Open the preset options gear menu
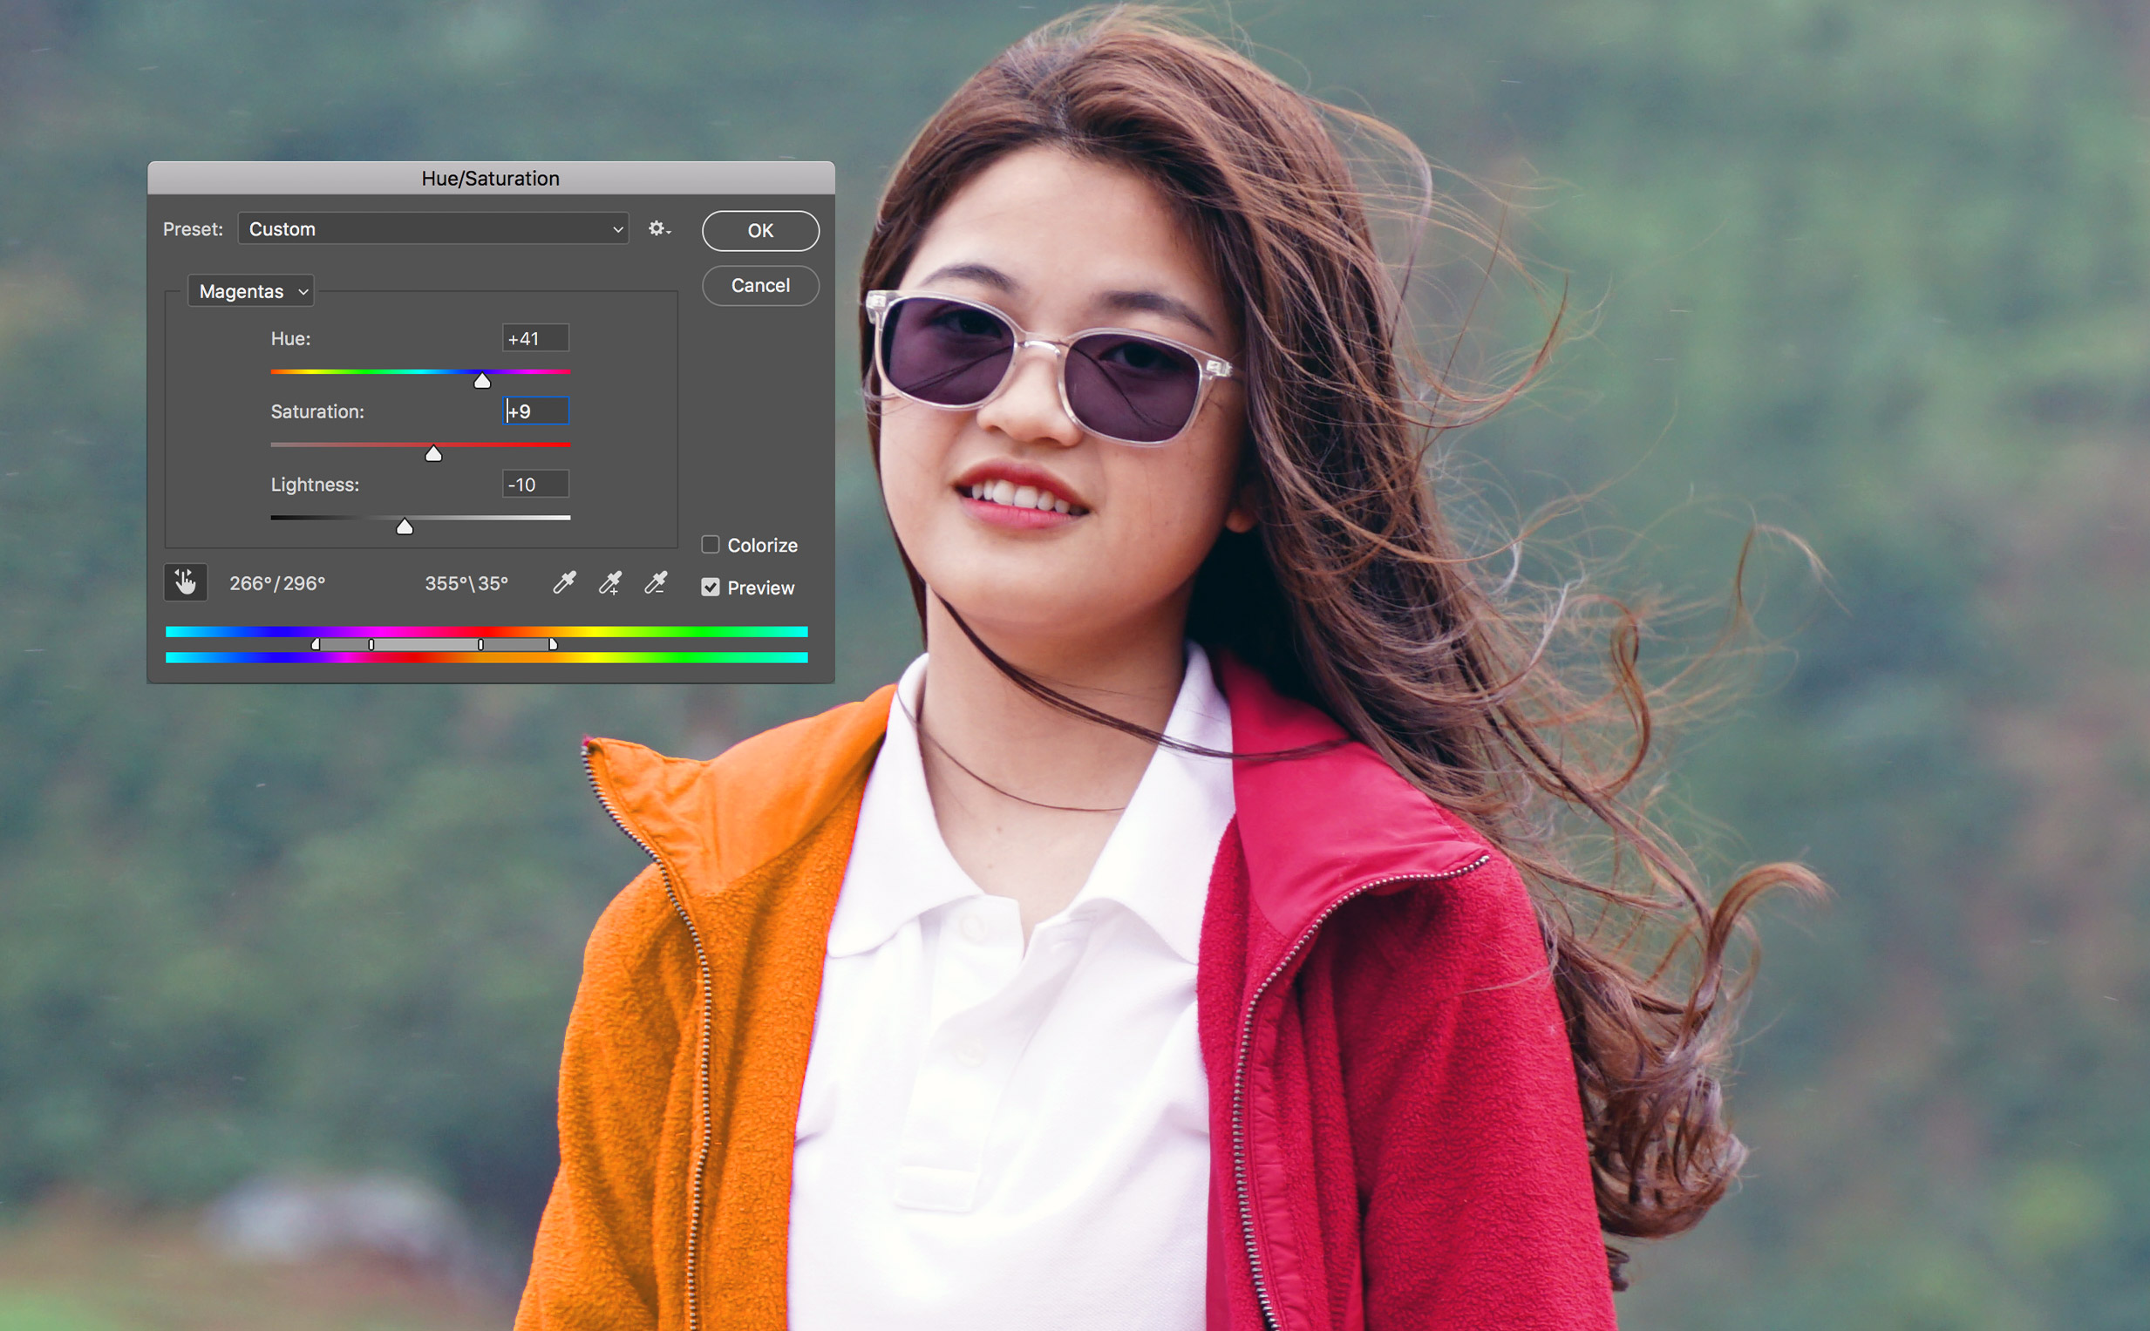Screen dimensions: 2150x1331 659,229
